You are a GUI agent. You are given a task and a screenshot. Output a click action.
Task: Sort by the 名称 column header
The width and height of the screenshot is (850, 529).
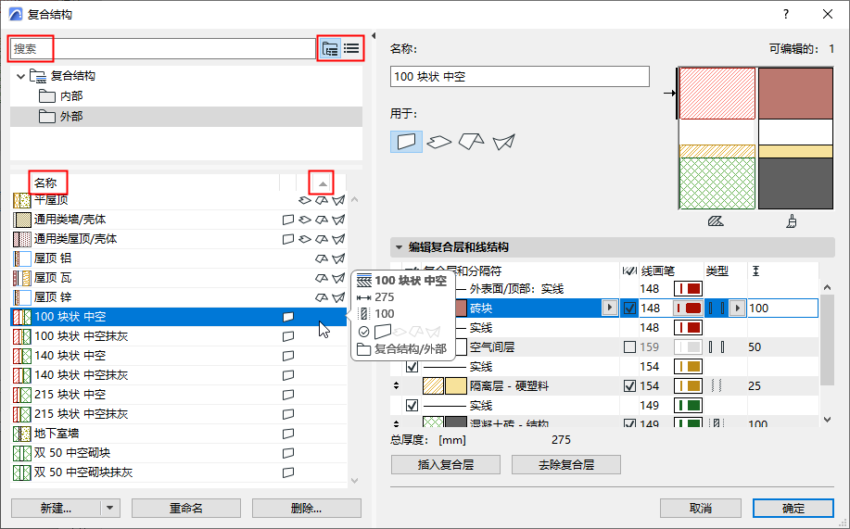45,183
